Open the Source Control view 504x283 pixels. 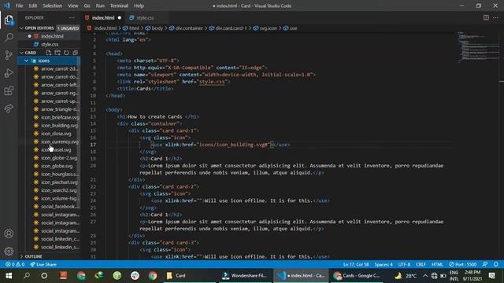(9, 55)
